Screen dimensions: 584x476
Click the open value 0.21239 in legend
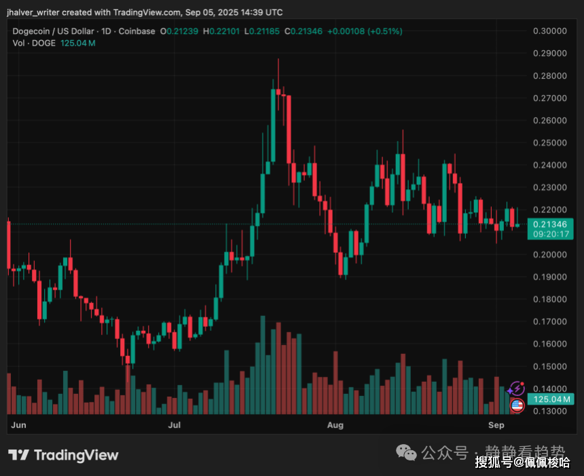pos(179,31)
